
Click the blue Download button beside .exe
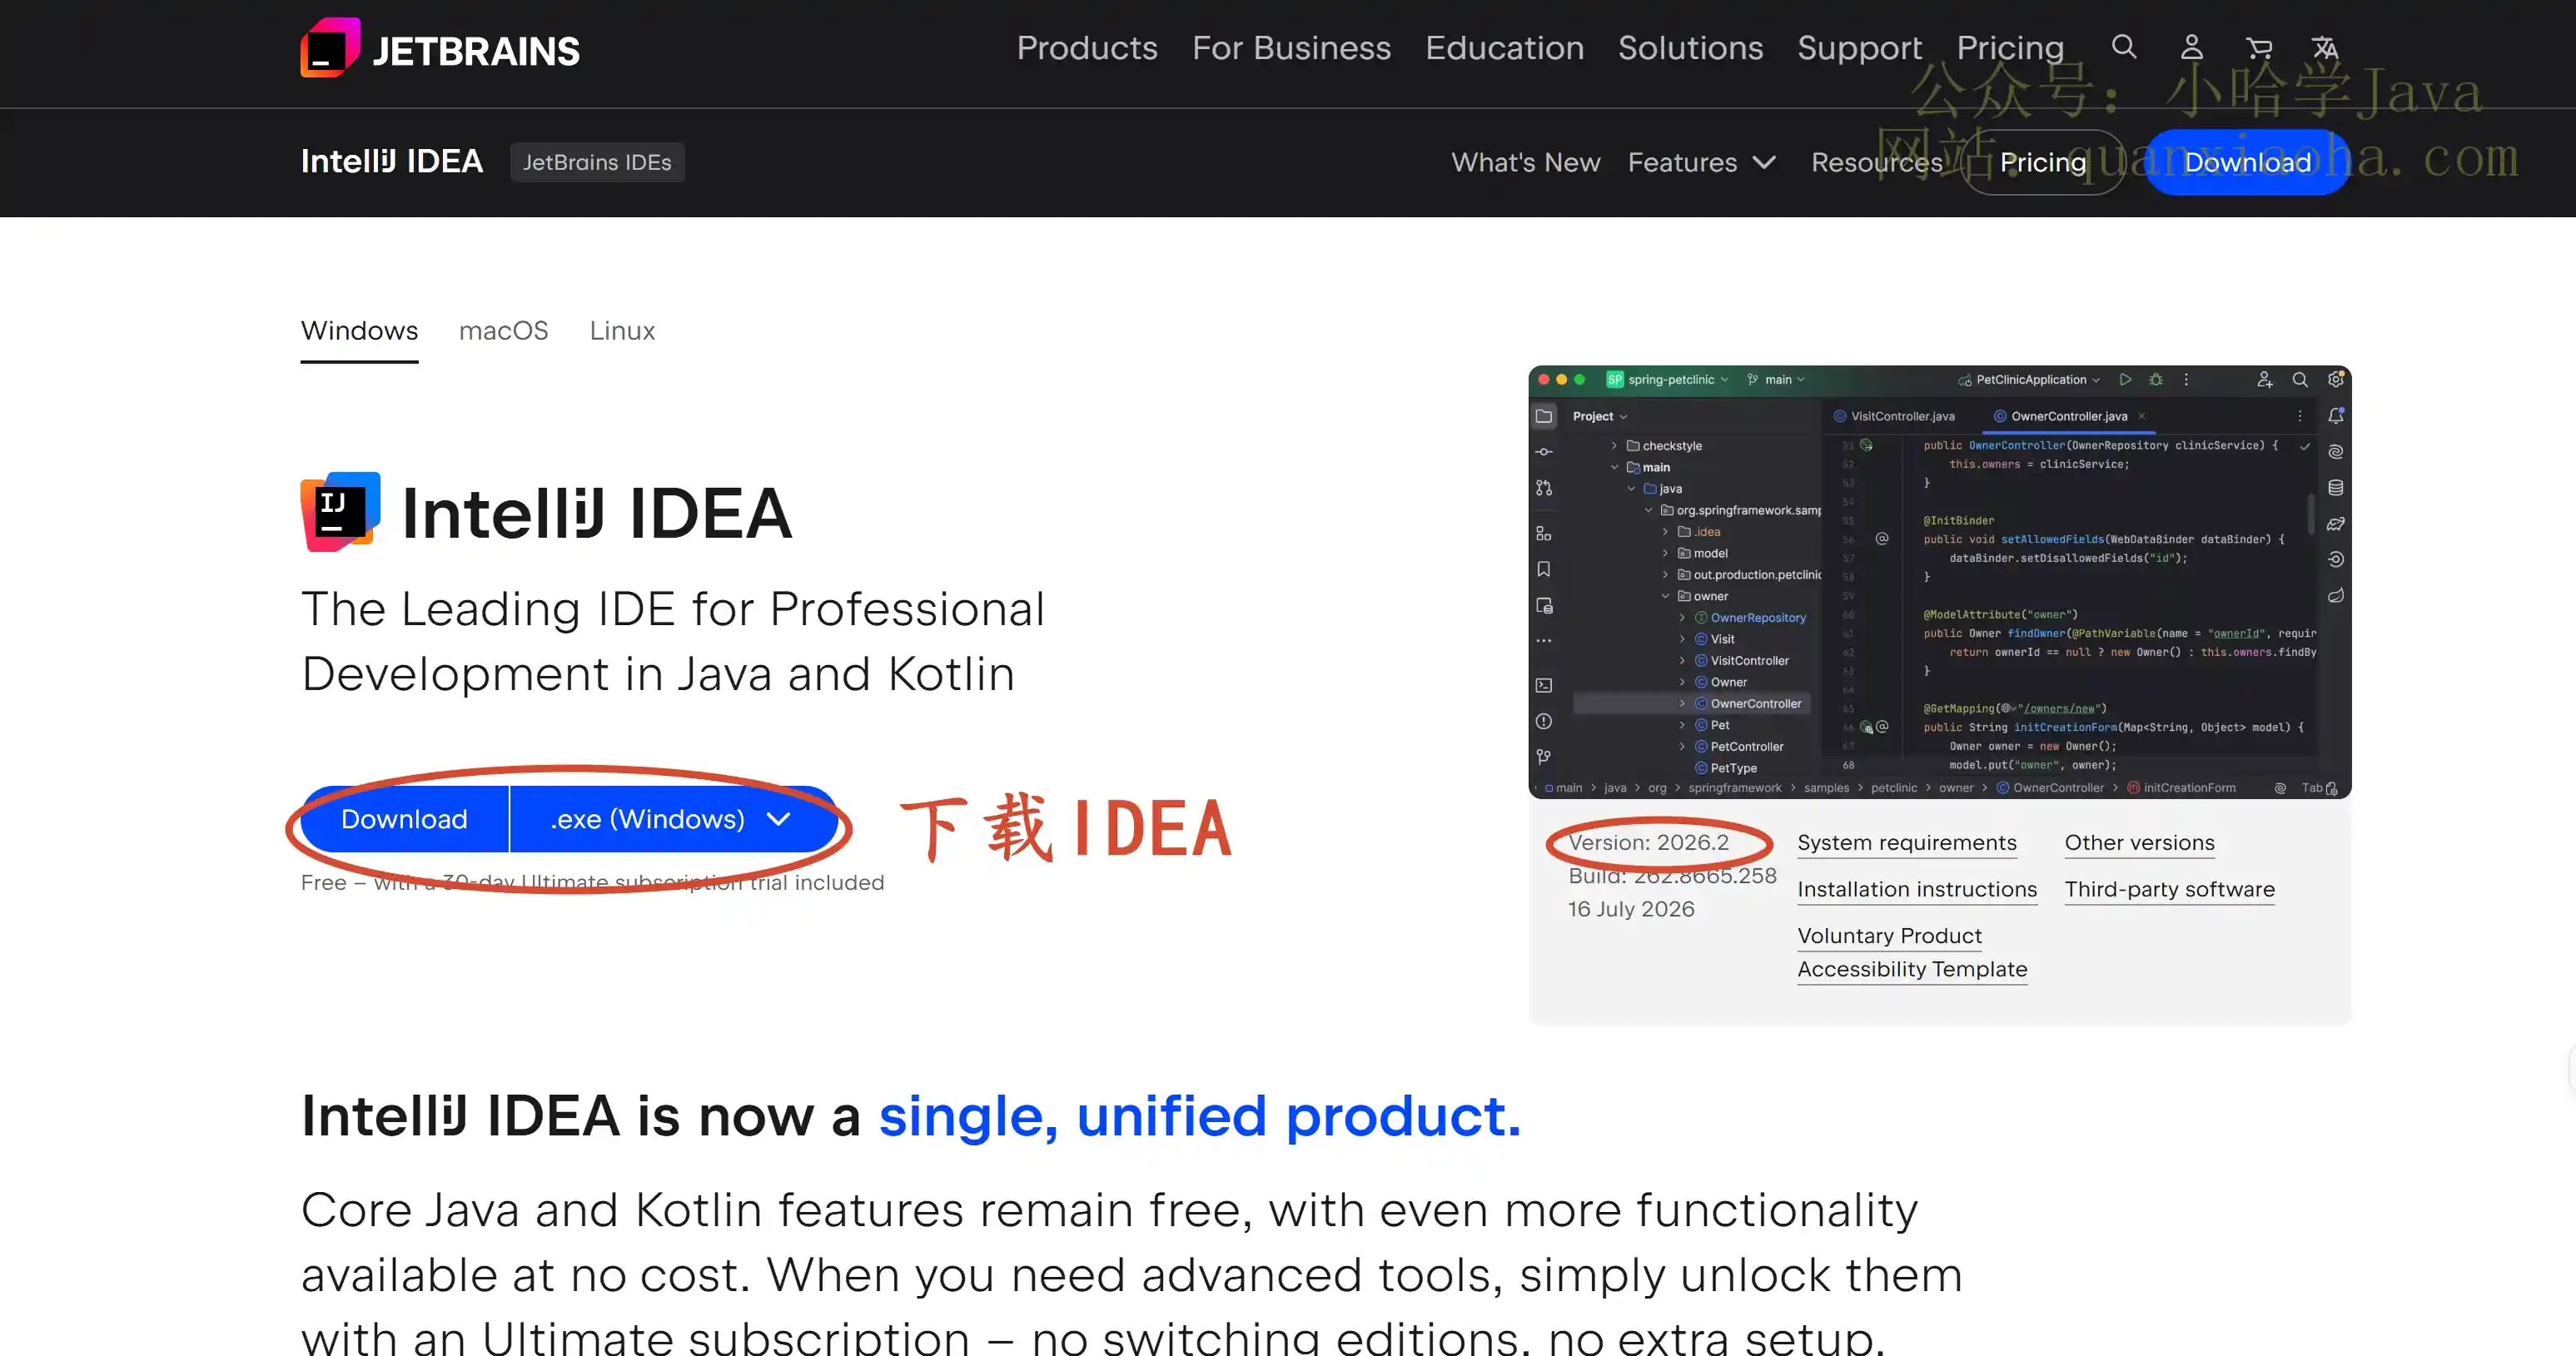point(404,819)
